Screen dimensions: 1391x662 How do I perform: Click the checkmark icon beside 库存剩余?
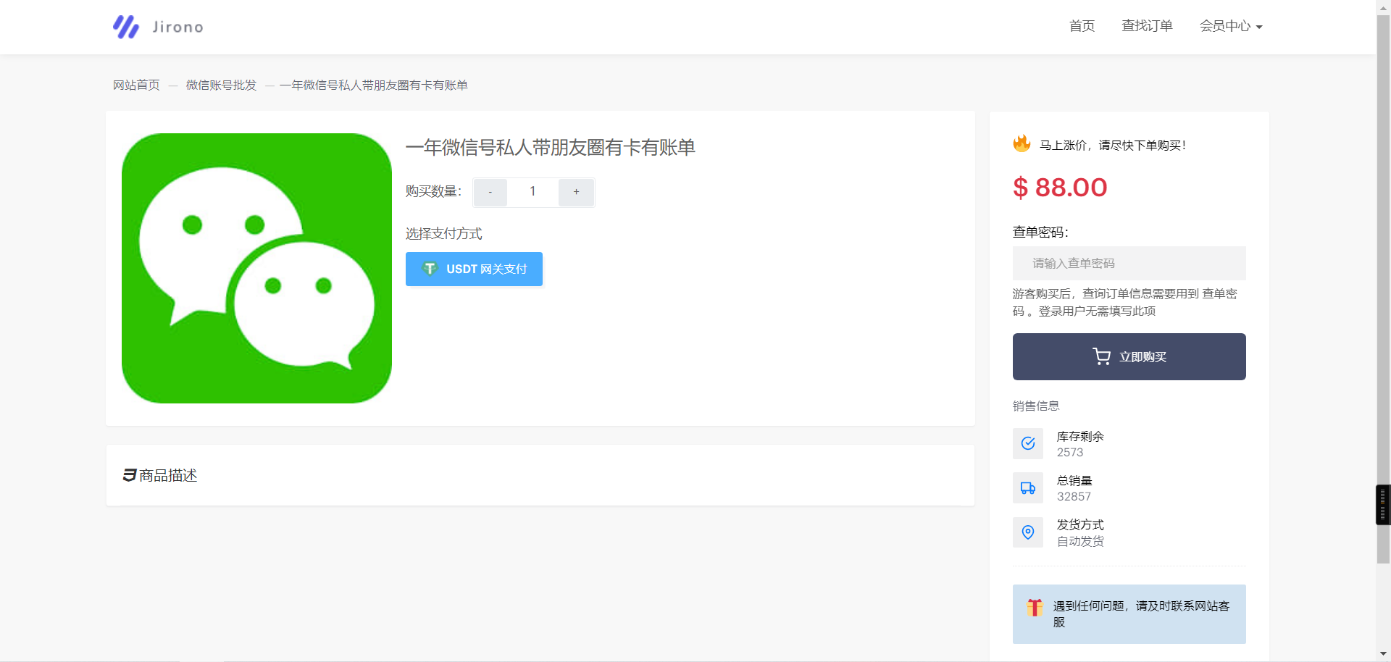[x=1027, y=443]
